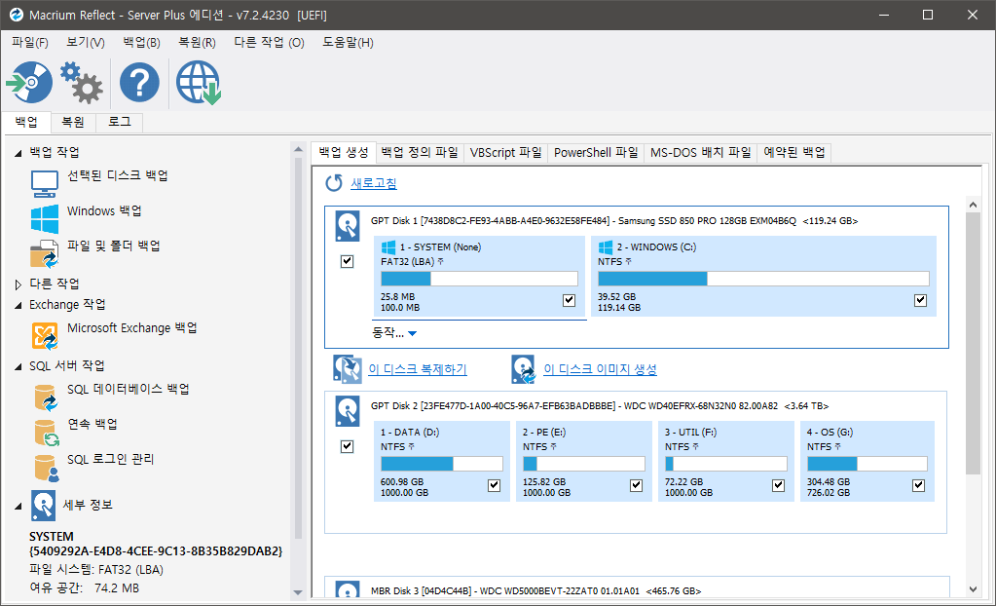Select the 선택된 디스크 백업 task

coord(118,175)
